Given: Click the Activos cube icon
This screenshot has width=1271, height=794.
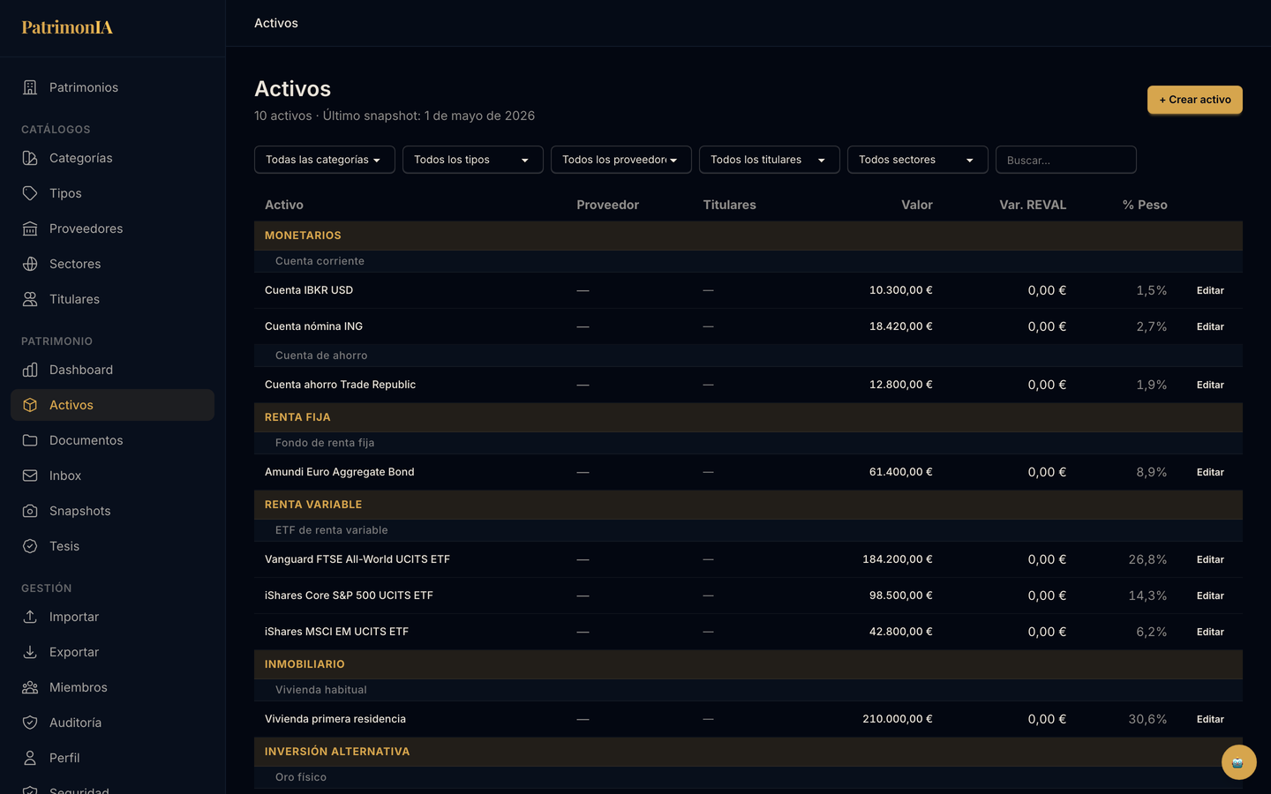Looking at the screenshot, I should tap(30, 405).
